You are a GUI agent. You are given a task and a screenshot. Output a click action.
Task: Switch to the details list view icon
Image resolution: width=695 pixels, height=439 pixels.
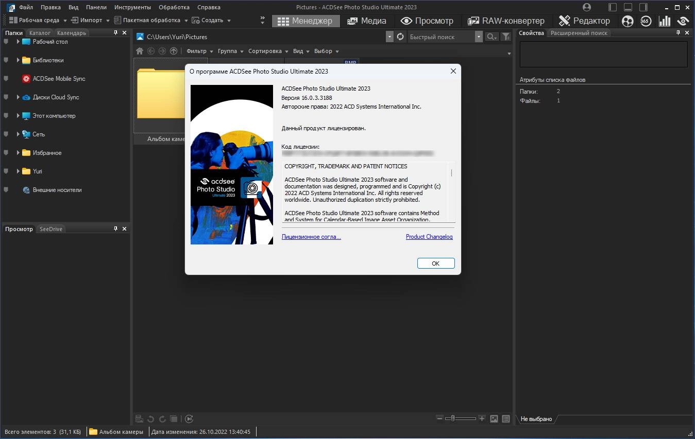(506, 419)
